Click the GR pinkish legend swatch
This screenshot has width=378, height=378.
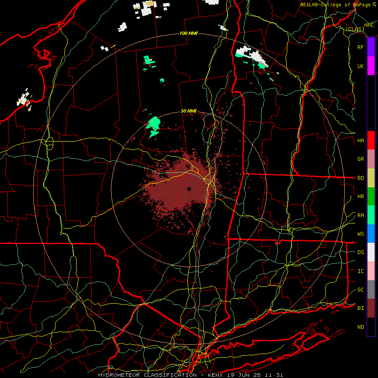tap(371, 159)
